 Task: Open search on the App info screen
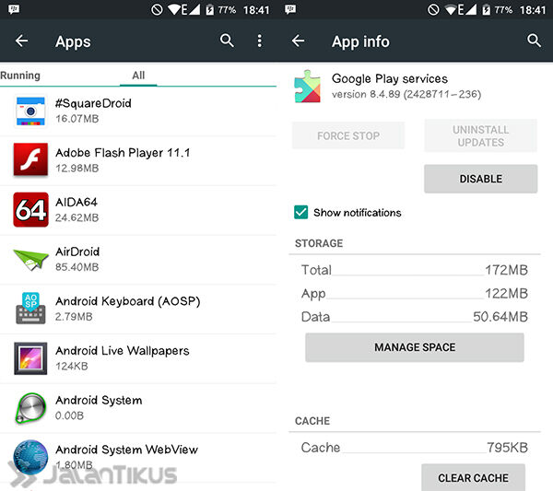(534, 41)
